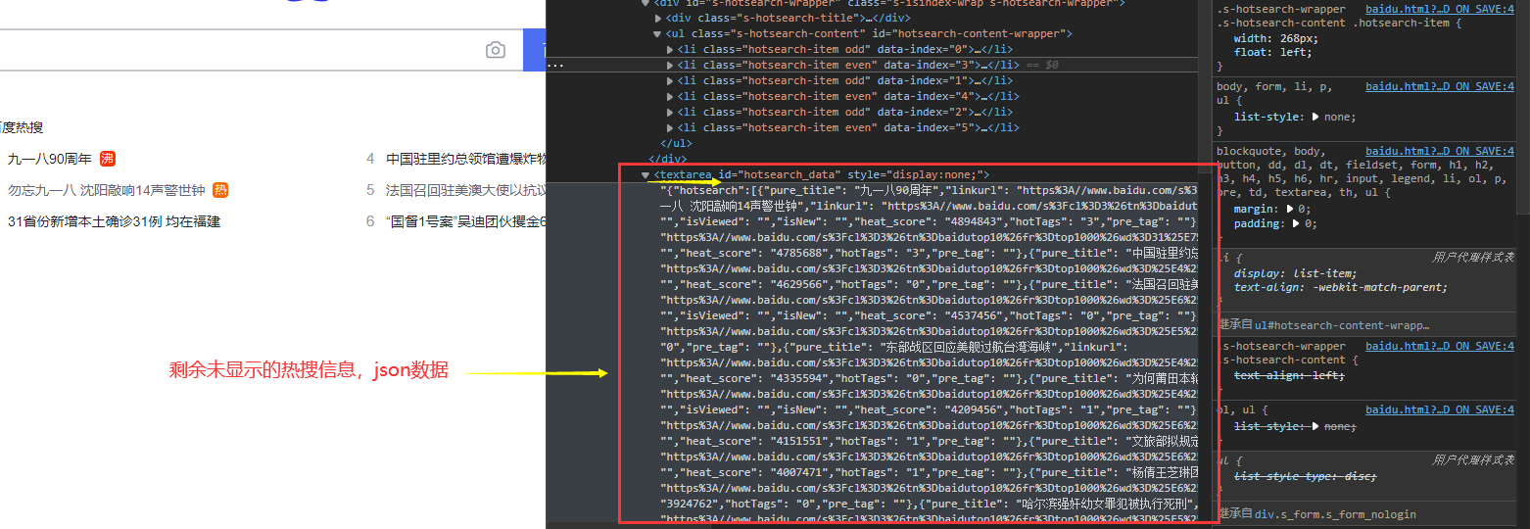The image size is (1530, 529).
Task: Expand li hotsearch-item data-index 2
Action: 670,112
